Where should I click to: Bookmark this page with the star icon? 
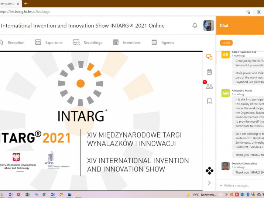248,12
